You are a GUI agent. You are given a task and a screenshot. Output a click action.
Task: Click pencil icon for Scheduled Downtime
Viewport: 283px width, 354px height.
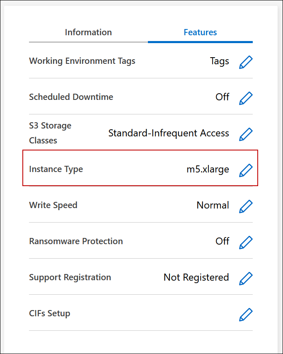(x=246, y=98)
